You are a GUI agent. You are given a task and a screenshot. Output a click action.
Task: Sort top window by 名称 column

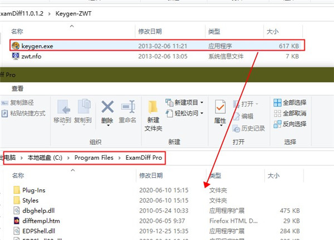[x=17, y=32]
